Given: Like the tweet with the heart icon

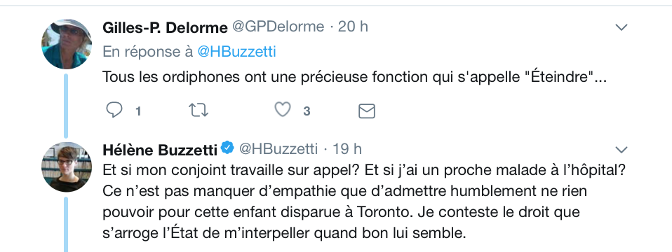Looking at the screenshot, I should pos(283,110).
